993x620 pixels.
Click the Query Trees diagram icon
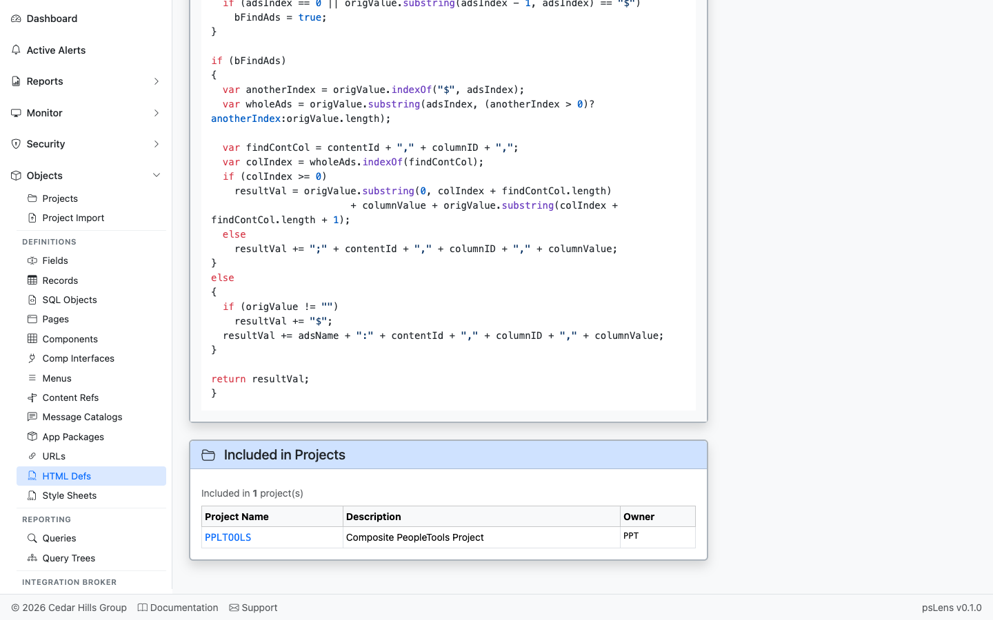(x=32, y=558)
